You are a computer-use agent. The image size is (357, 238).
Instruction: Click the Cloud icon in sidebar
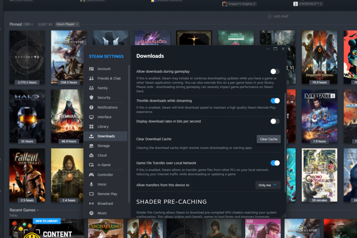click(x=91, y=155)
